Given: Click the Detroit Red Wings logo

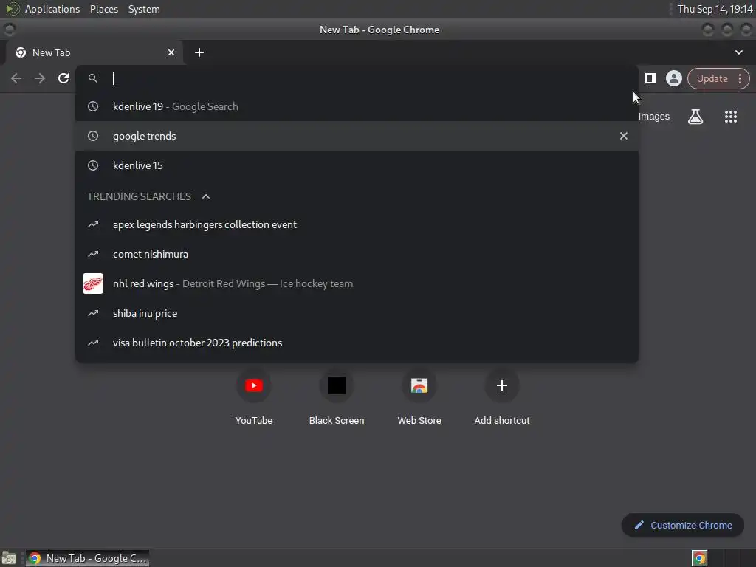Looking at the screenshot, I should (93, 283).
